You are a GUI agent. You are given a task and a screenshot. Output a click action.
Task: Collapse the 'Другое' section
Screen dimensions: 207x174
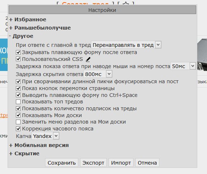[x=21, y=36]
